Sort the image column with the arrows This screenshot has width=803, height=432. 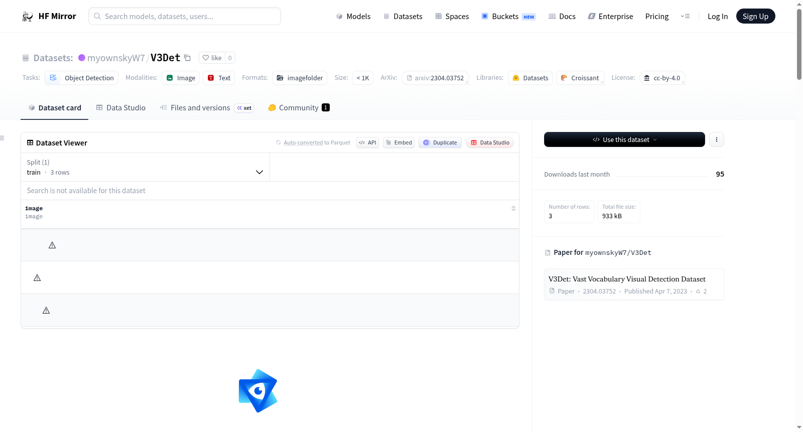point(513,208)
